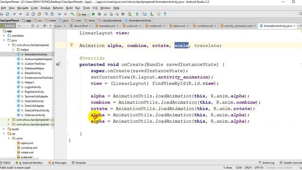Open the VCS menu
Image resolution: width=302 pixels, height=170 pixels.
pyautogui.click(x=95, y=8)
